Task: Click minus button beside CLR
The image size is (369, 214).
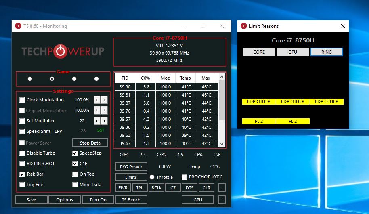Action: [x=222, y=188]
